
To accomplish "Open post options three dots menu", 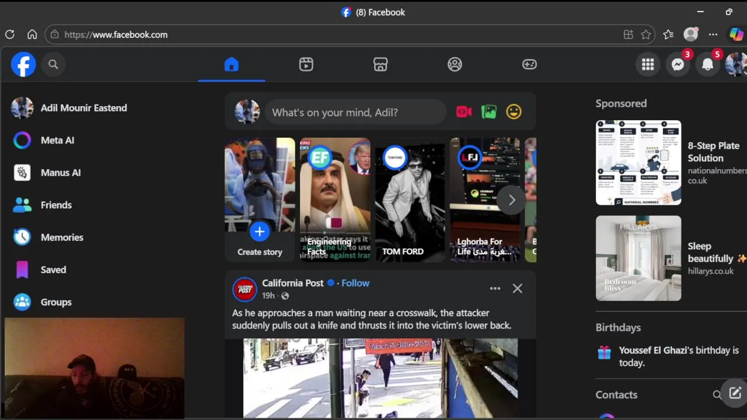I will click(x=495, y=288).
